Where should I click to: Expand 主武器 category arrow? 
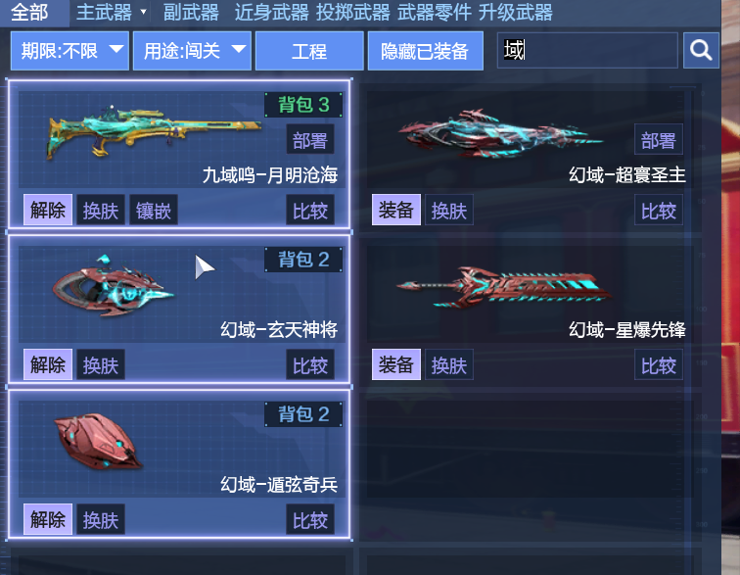tap(144, 12)
